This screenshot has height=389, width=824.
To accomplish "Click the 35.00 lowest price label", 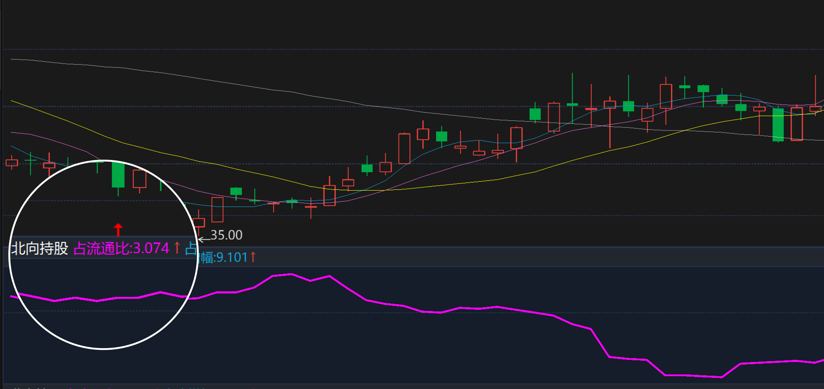I will [226, 235].
